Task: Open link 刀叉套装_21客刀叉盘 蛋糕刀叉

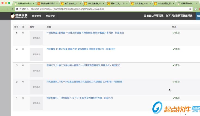Action: point(81,49)
